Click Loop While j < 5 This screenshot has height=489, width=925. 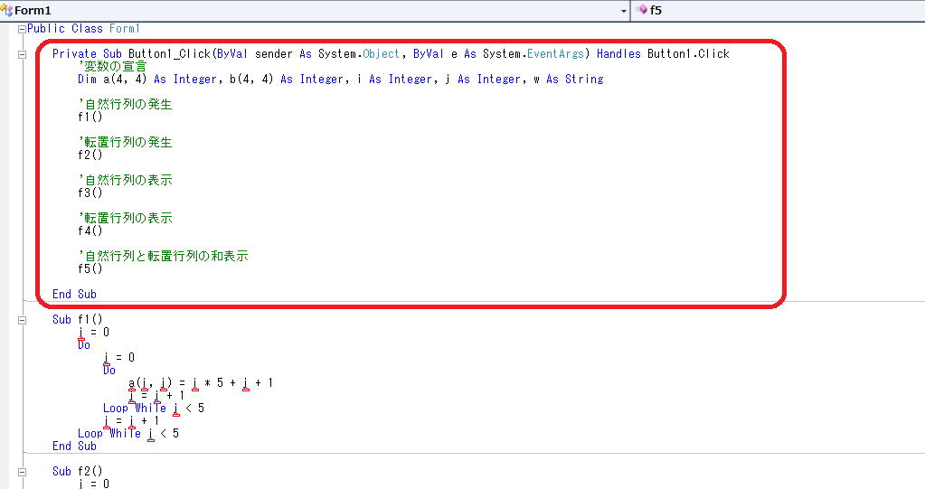[x=154, y=408]
